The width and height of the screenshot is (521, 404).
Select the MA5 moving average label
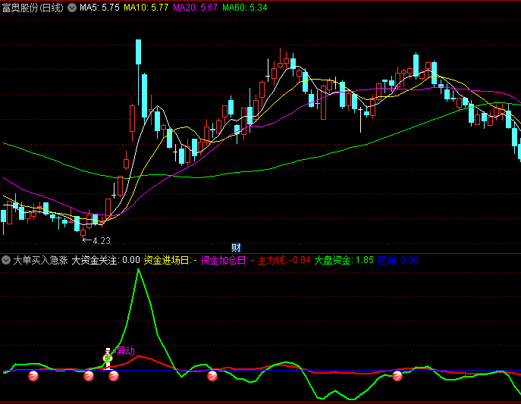click(99, 7)
